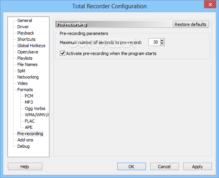219x178 pixels.
Task: Select APE format in the tree
Action: coord(29,127)
